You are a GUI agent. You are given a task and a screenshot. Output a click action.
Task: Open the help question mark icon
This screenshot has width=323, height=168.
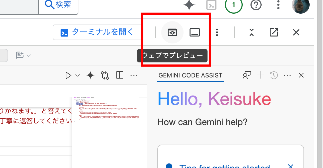point(256,5)
